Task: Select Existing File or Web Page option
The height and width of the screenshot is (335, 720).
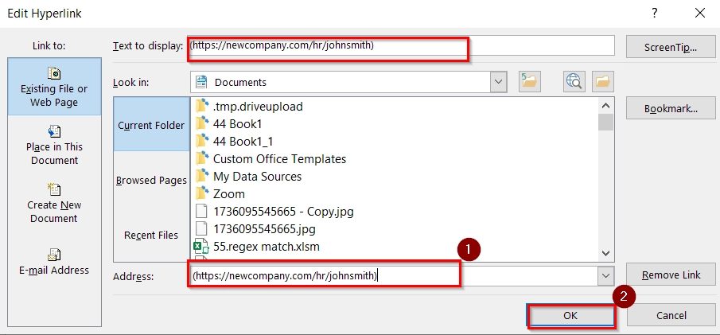Action: [54, 87]
